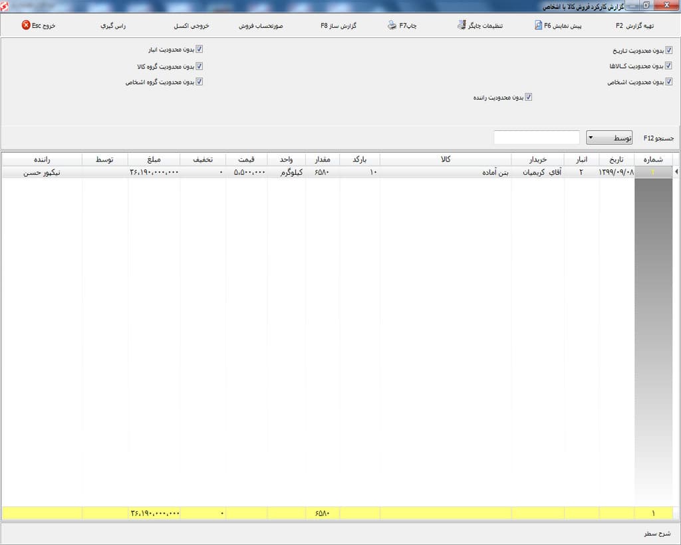
Task: Click the واحد column header
Action: 286,160
